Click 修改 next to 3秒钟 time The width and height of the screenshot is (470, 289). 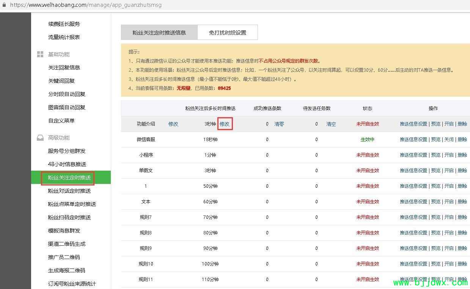click(x=225, y=124)
